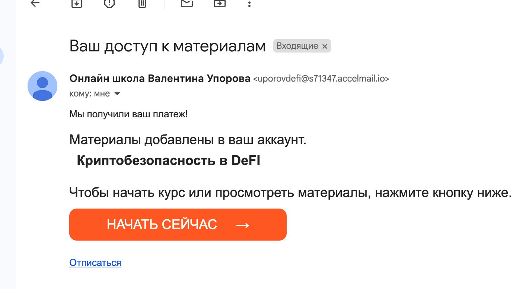Click the line Материалы добавлены в ваш аккаунт

pyautogui.click(x=188, y=140)
